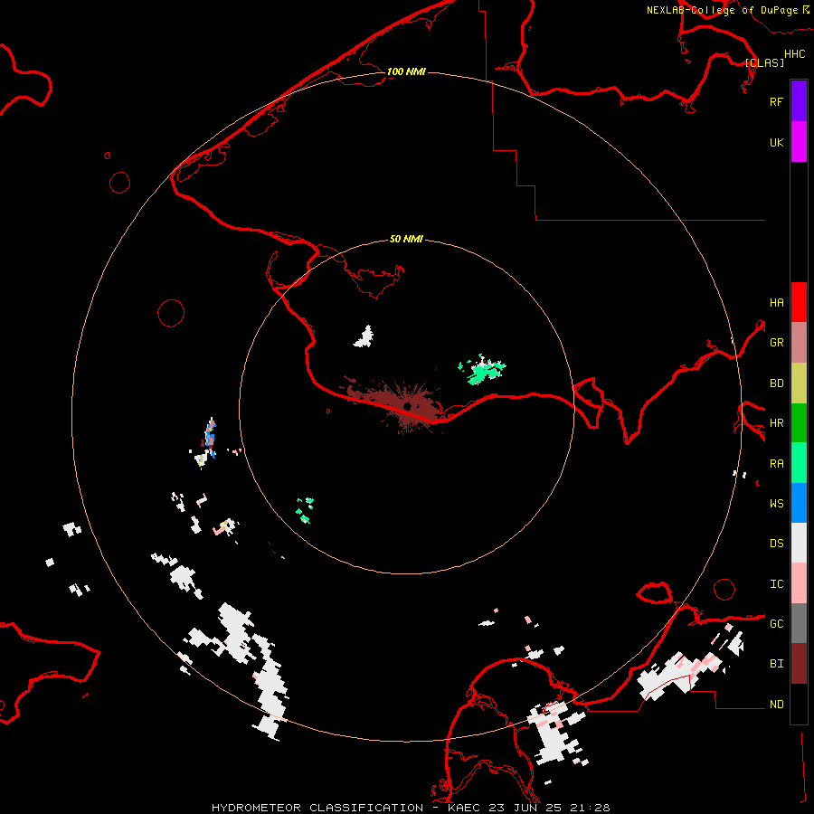Click the WS blue legend swatch
Viewport: 814px width, 814px height.
point(799,503)
